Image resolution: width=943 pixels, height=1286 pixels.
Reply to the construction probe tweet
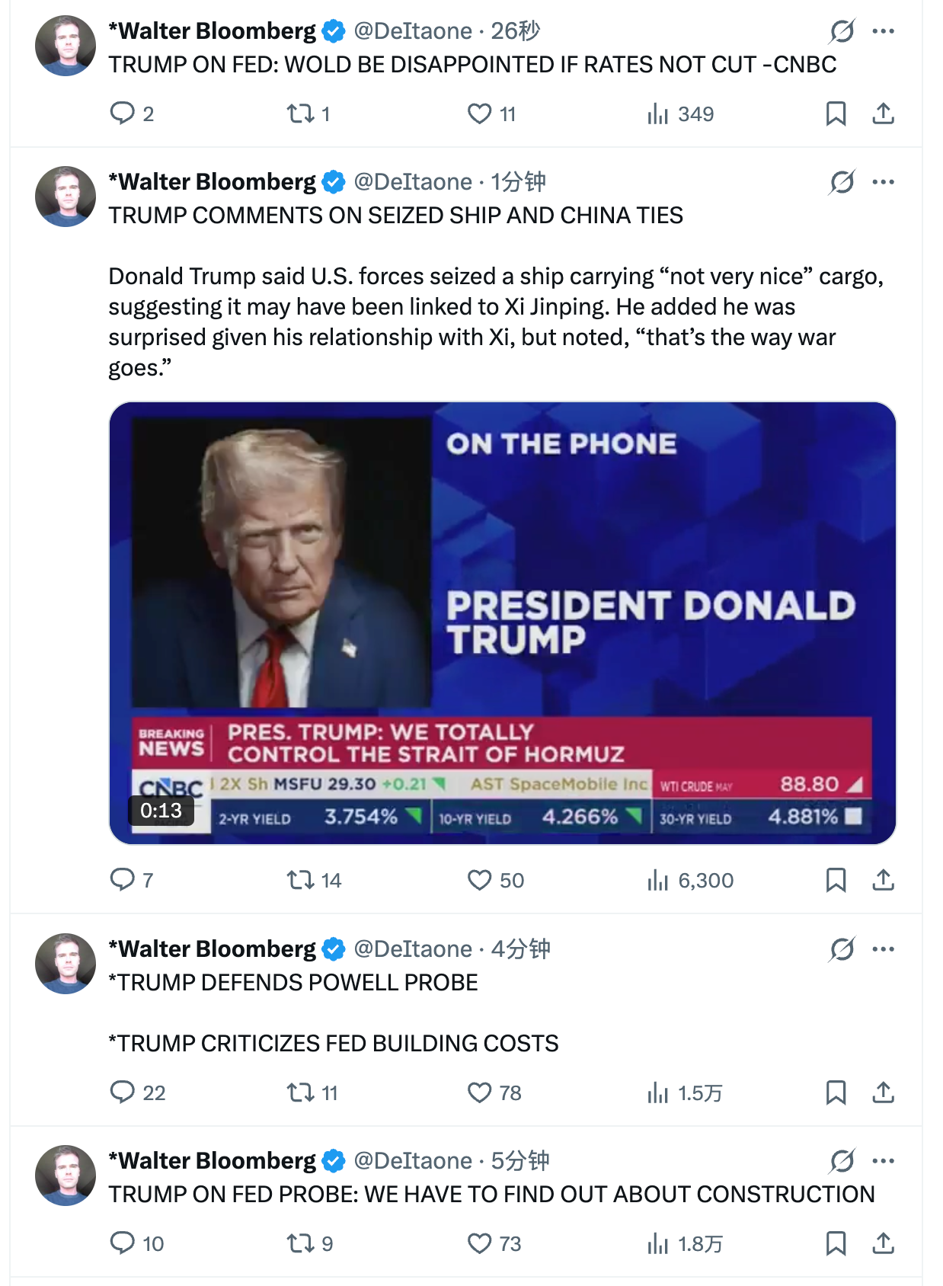click(122, 1243)
